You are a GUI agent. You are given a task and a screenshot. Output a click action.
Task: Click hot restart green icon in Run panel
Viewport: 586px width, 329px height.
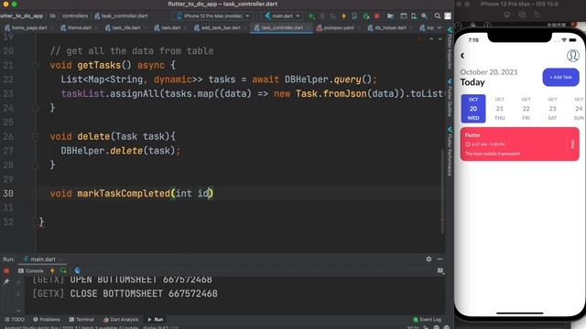[63, 271]
